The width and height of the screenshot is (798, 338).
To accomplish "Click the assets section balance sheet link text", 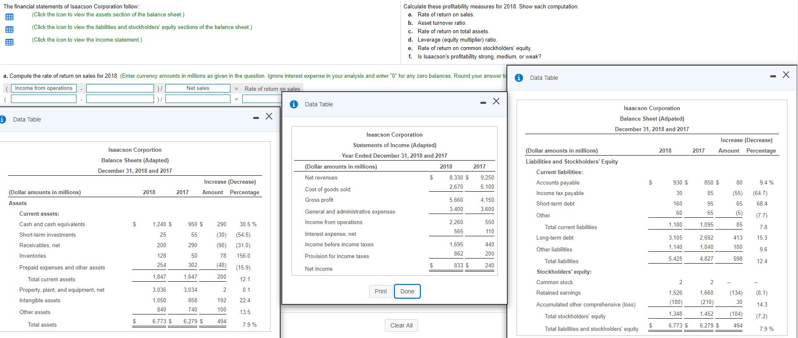I will pos(108,15).
